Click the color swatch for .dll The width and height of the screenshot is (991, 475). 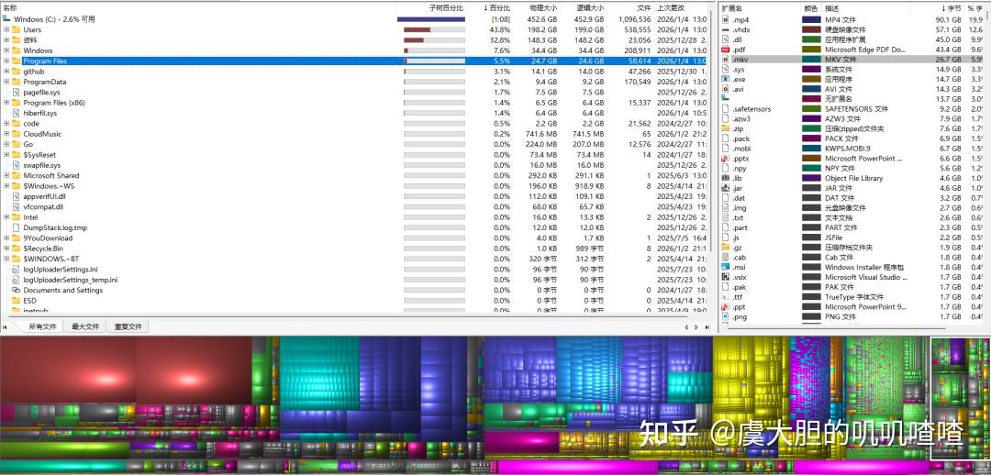click(811, 39)
